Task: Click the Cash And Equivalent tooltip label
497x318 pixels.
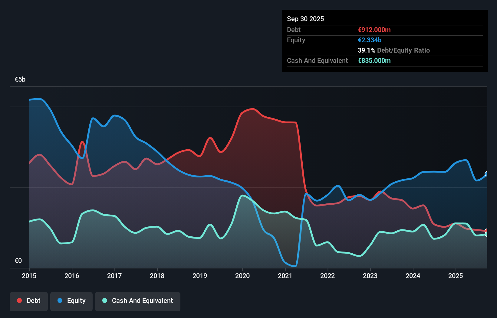Action: pyautogui.click(x=317, y=60)
